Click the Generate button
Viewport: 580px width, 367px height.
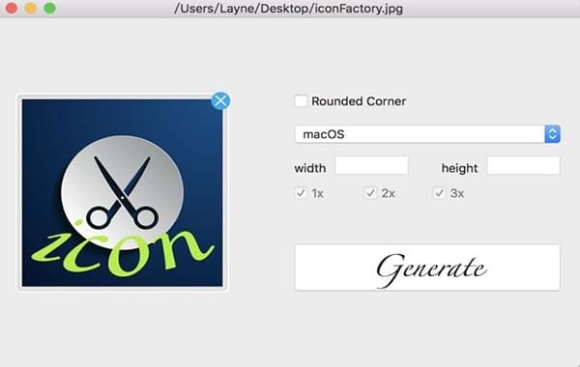point(427,268)
